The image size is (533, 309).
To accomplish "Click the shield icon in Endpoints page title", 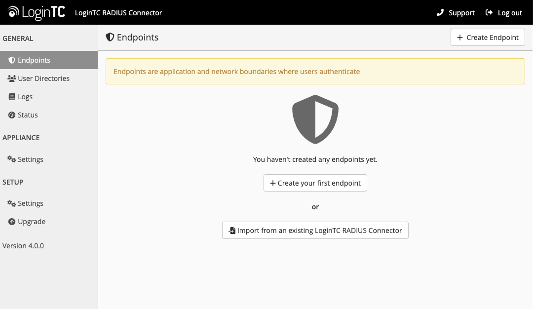I will tap(110, 37).
